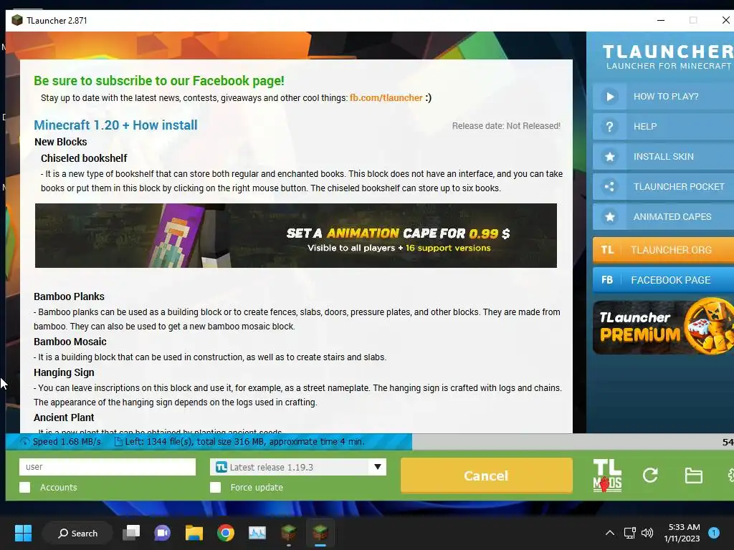Image resolution: width=734 pixels, height=550 pixels.
Task: Click the animation cape 0.99 $ banner
Action: pos(296,235)
